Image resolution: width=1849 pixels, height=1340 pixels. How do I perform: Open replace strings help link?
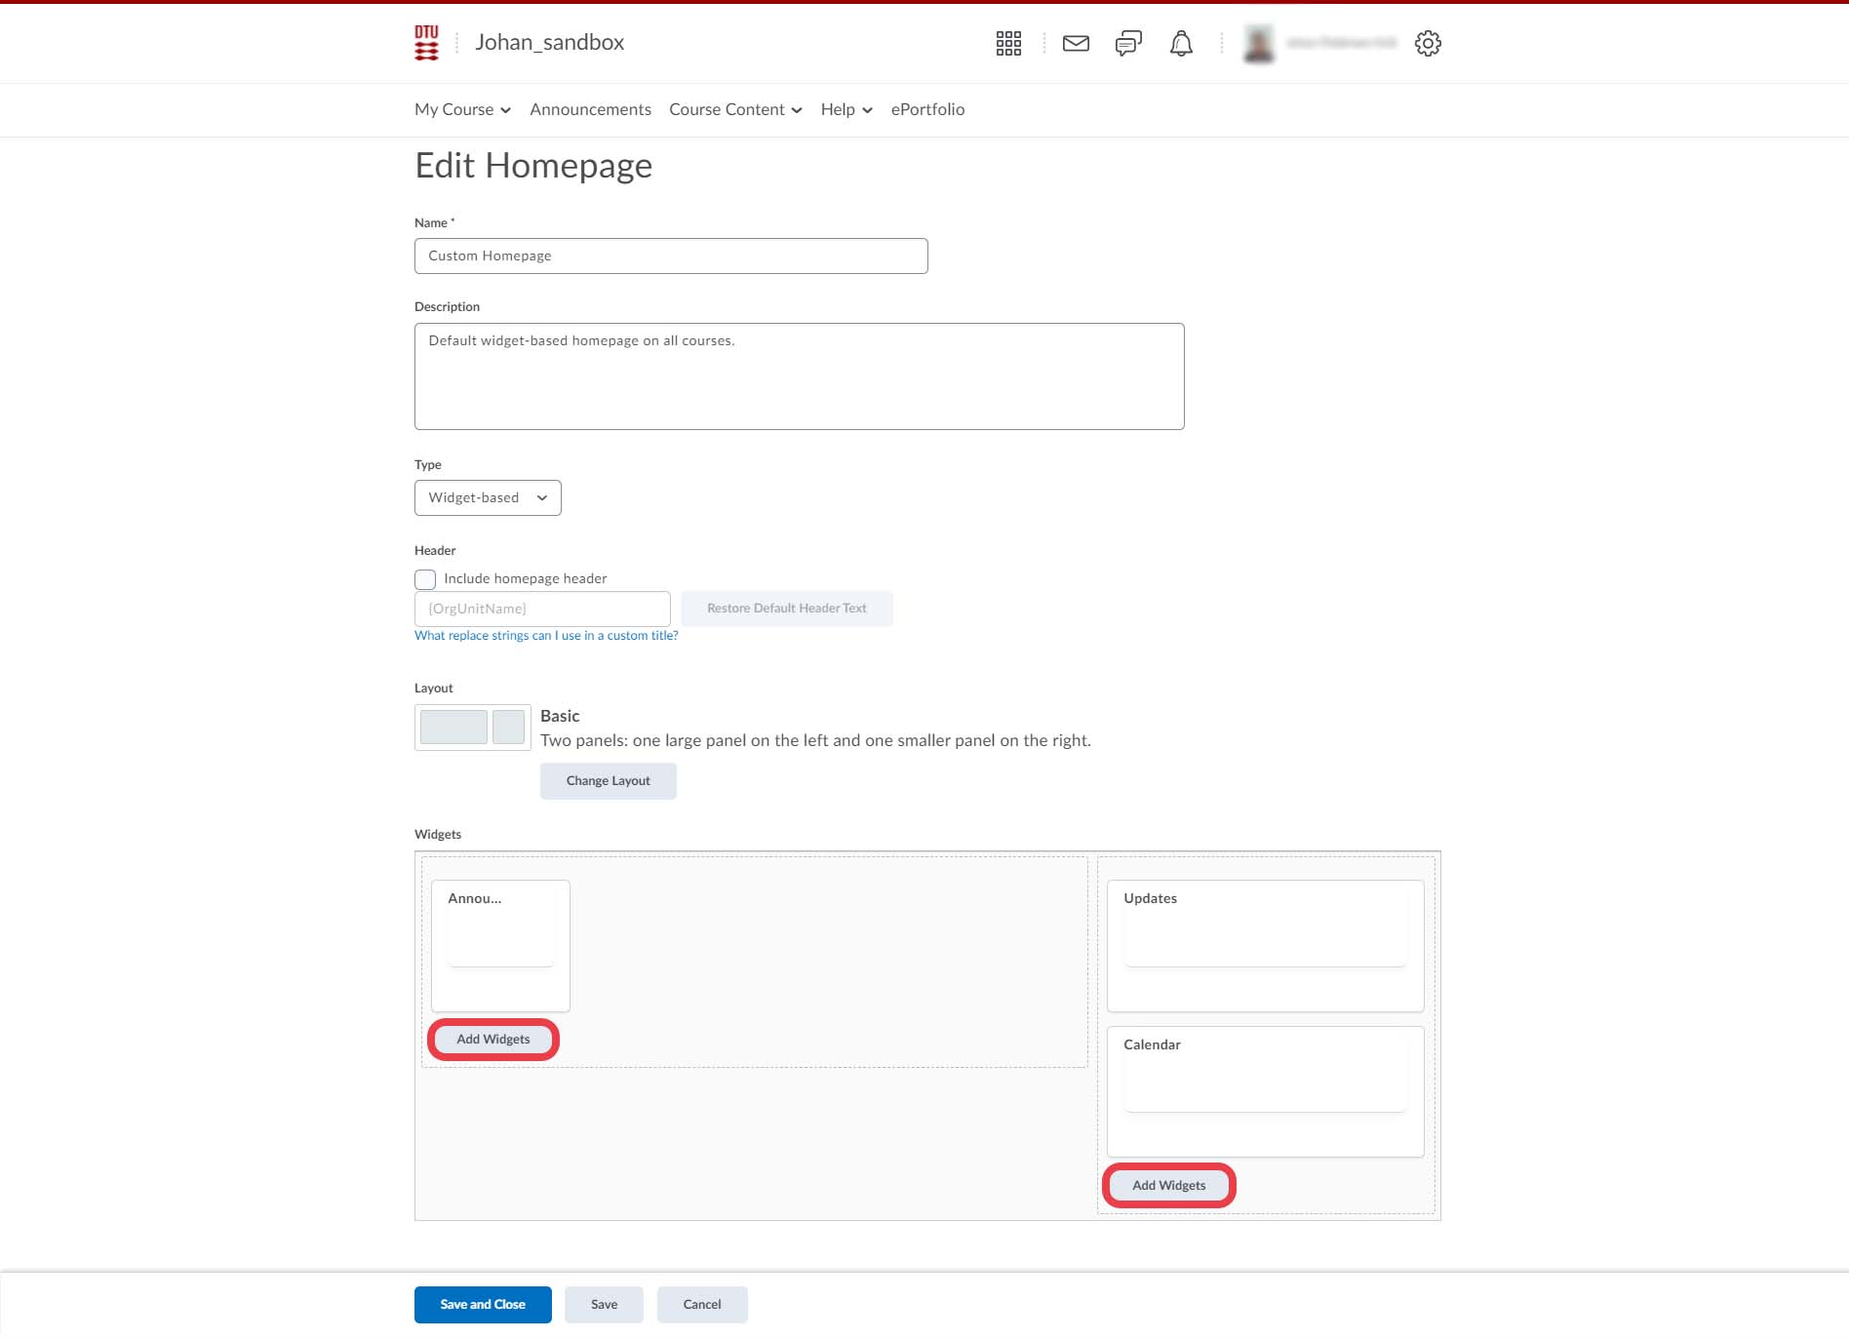546,635
